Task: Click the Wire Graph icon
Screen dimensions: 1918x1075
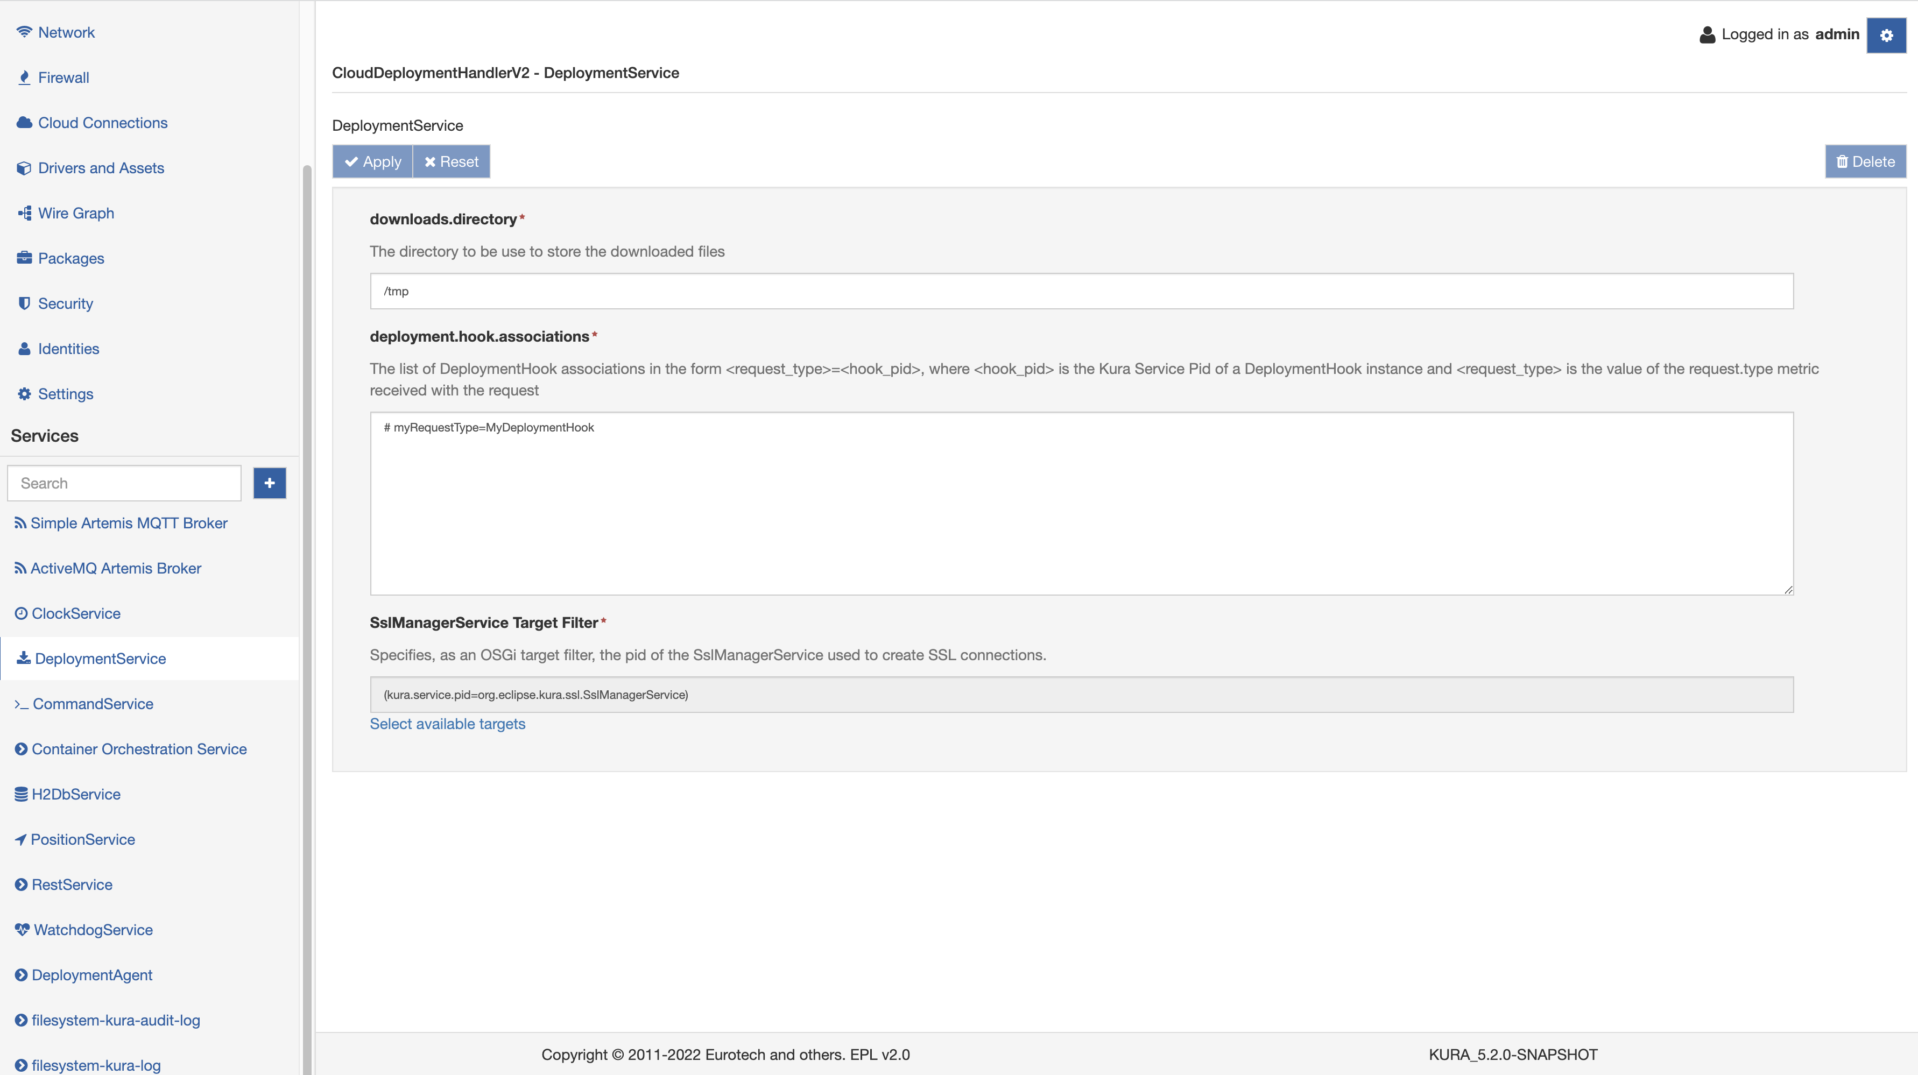Action: (24, 212)
